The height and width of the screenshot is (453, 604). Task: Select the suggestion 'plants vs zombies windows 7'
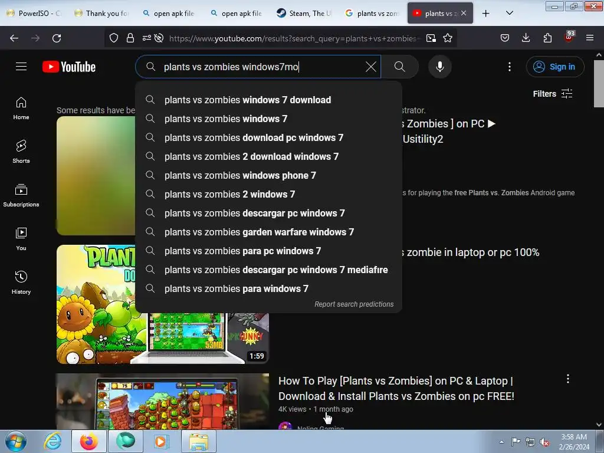(x=268, y=119)
